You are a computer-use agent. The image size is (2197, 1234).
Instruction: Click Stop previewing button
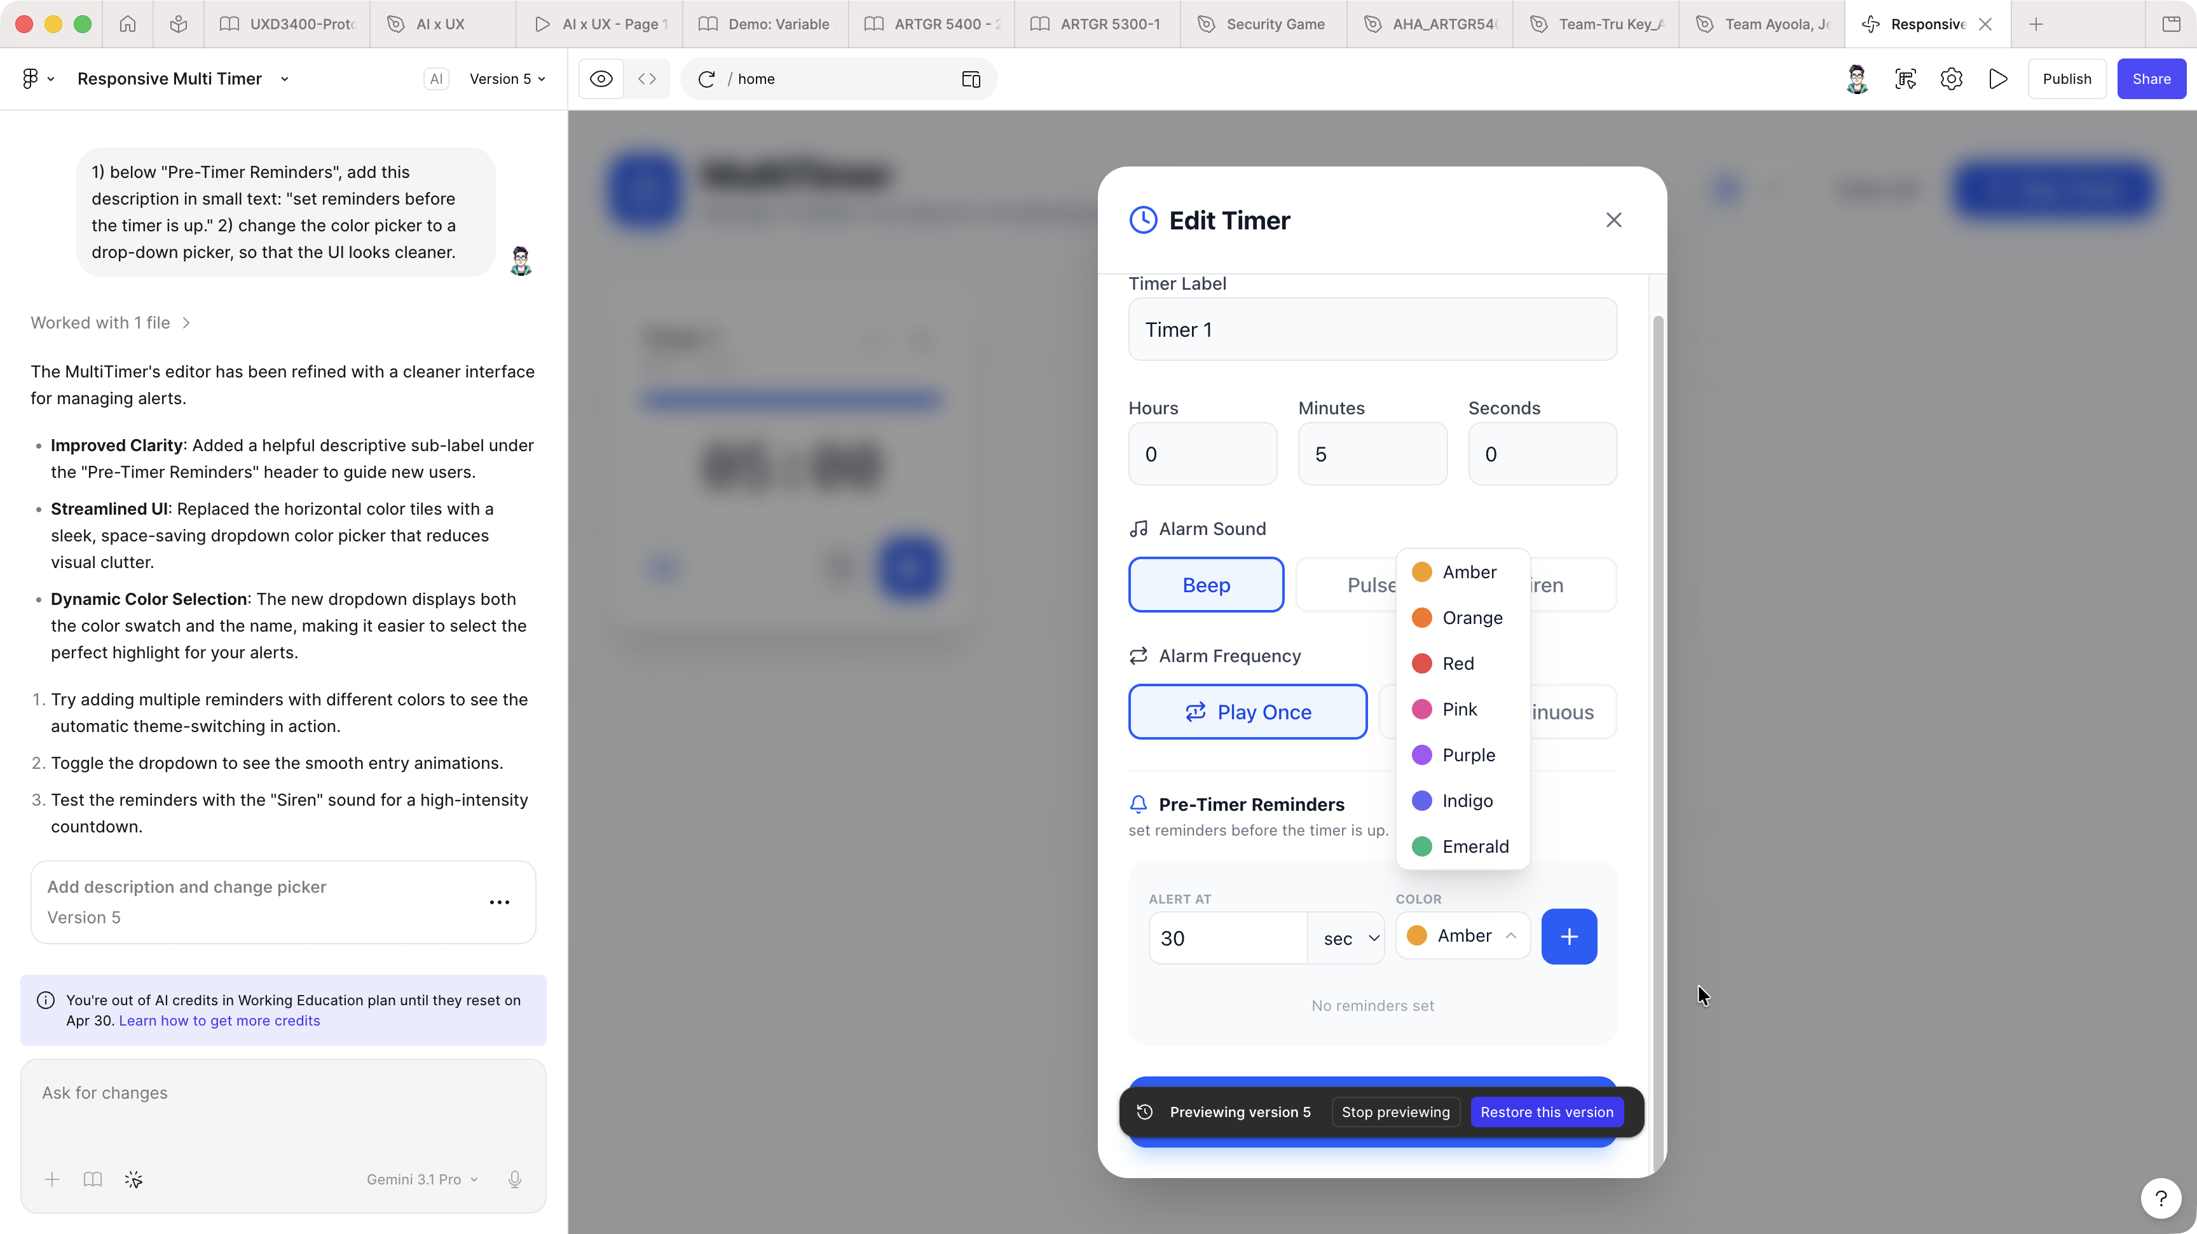pos(1395,1111)
